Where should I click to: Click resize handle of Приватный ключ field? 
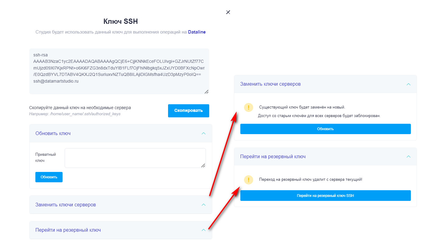(203, 165)
